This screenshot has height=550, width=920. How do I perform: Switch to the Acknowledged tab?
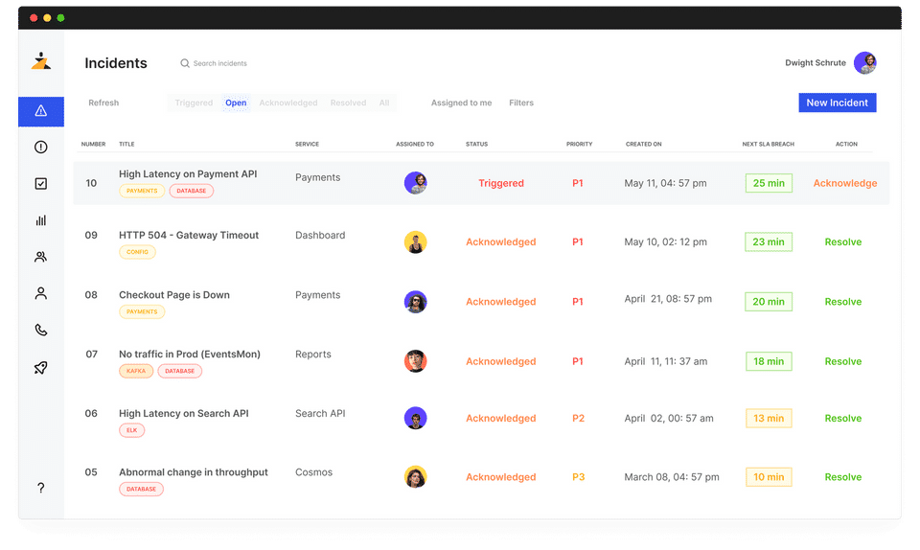pyautogui.click(x=288, y=103)
